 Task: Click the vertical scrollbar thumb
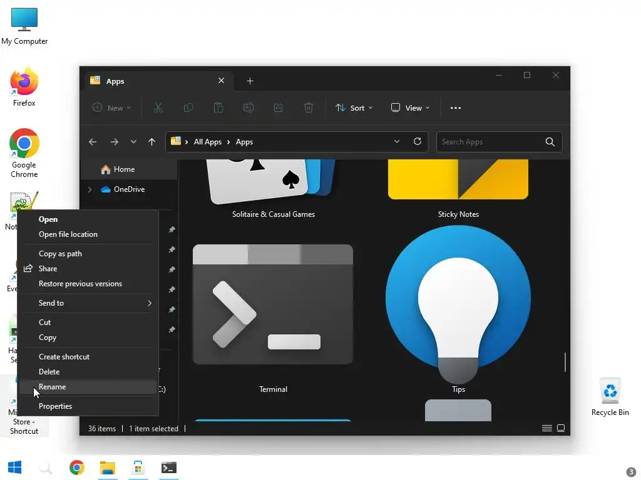(x=565, y=362)
